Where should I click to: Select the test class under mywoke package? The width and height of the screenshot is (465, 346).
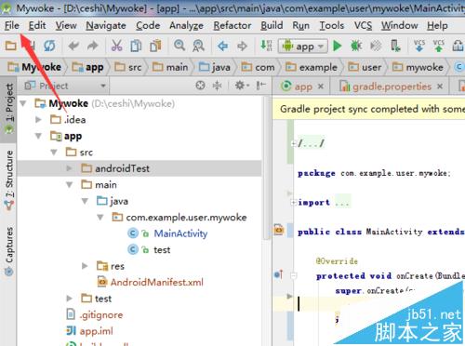pyautogui.click(x=162, y=250)
